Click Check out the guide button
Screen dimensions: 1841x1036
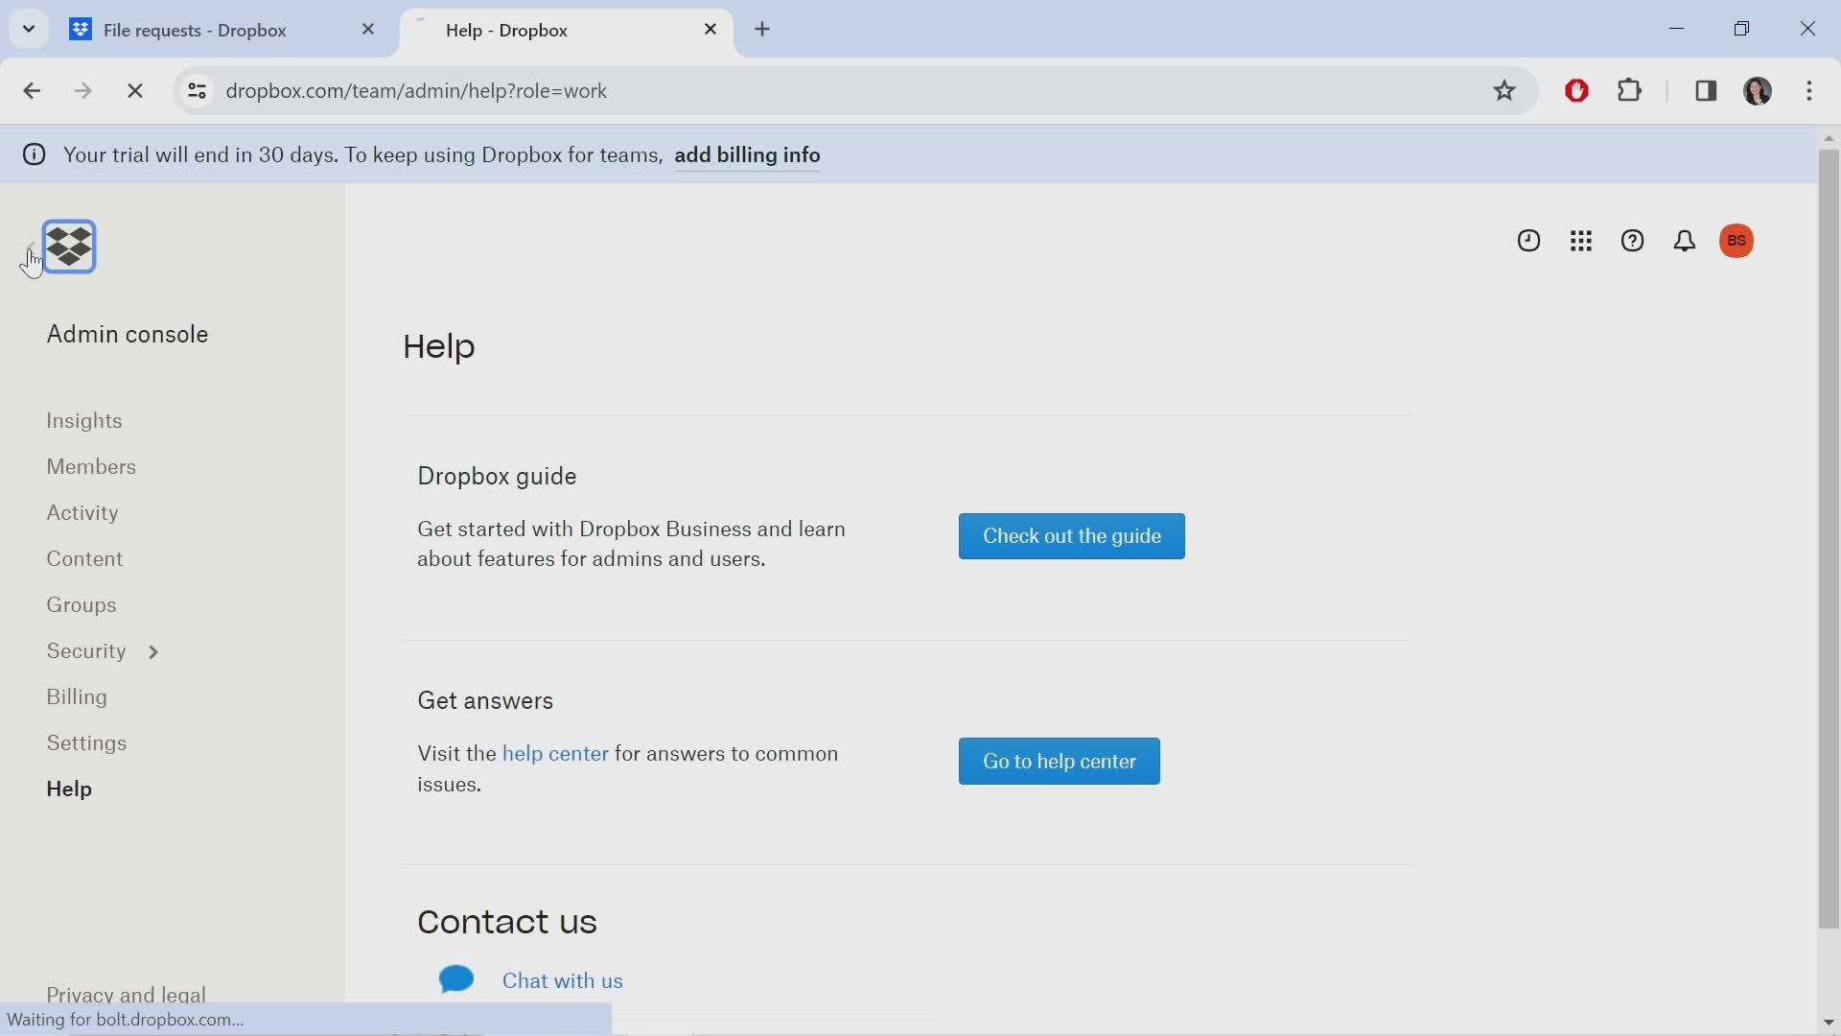tap(1072, 536)
